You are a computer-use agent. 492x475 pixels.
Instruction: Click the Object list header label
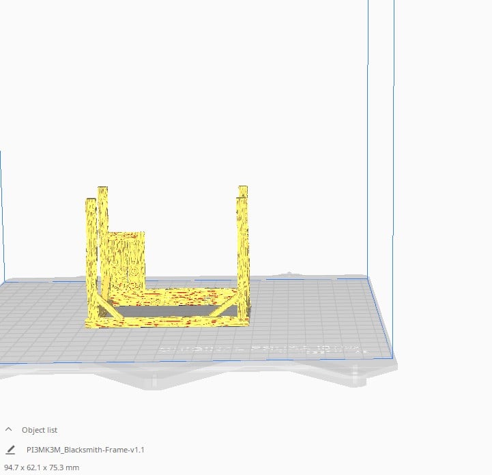[x=40, y=430]
